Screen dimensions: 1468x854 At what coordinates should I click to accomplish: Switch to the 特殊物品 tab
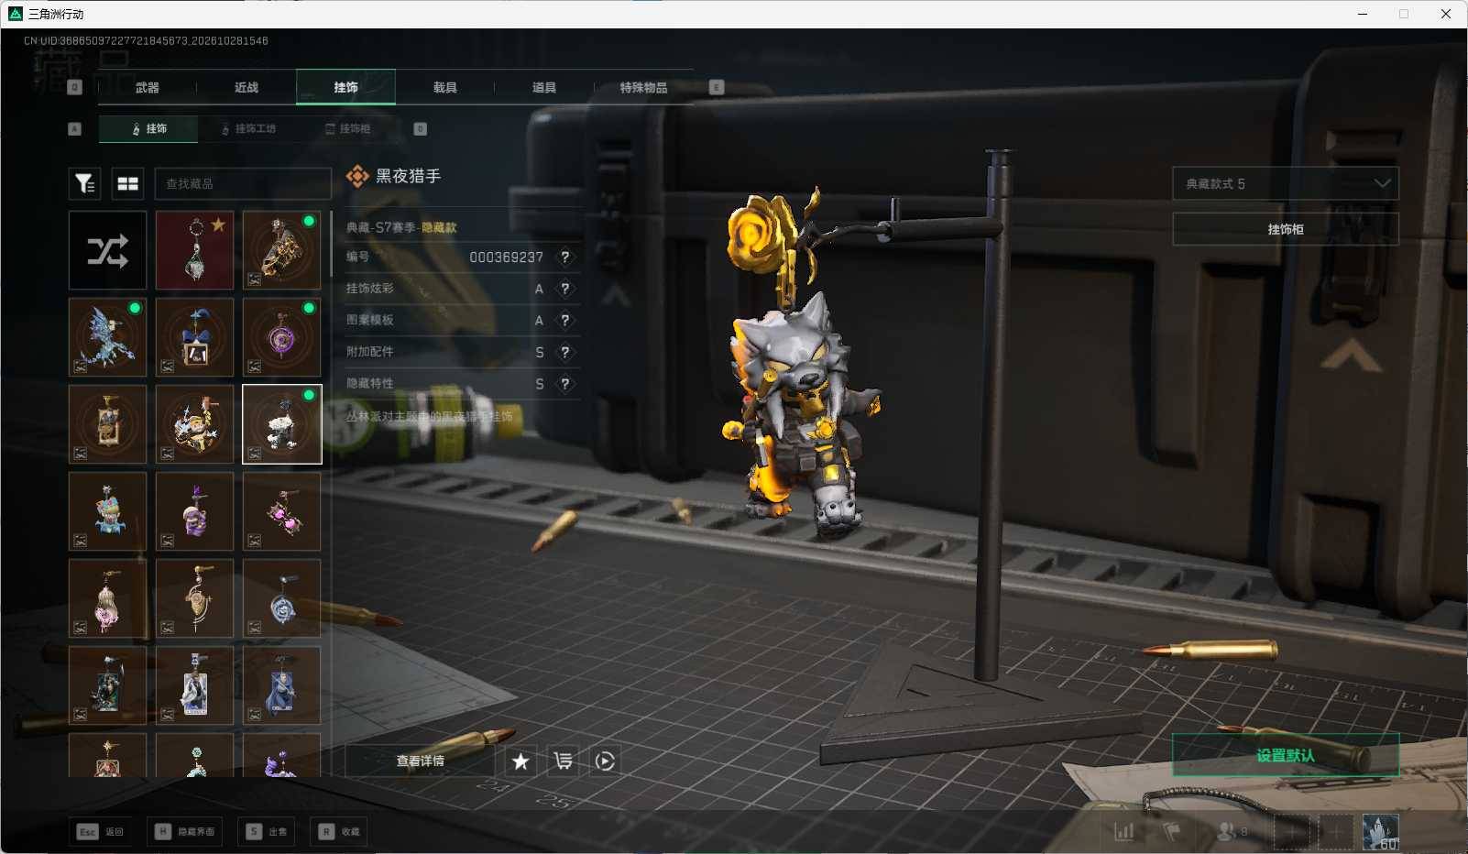643,88
